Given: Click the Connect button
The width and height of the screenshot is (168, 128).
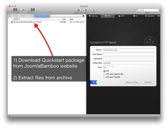Looking at the screenshot, I should pos(148,82).
